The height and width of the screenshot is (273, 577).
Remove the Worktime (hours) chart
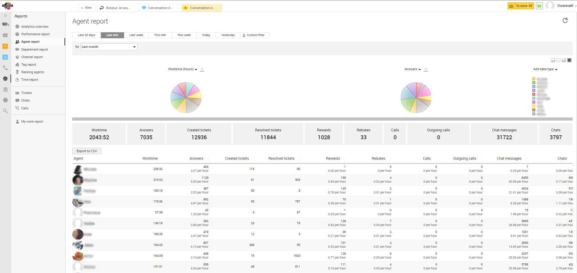point(202,69)
